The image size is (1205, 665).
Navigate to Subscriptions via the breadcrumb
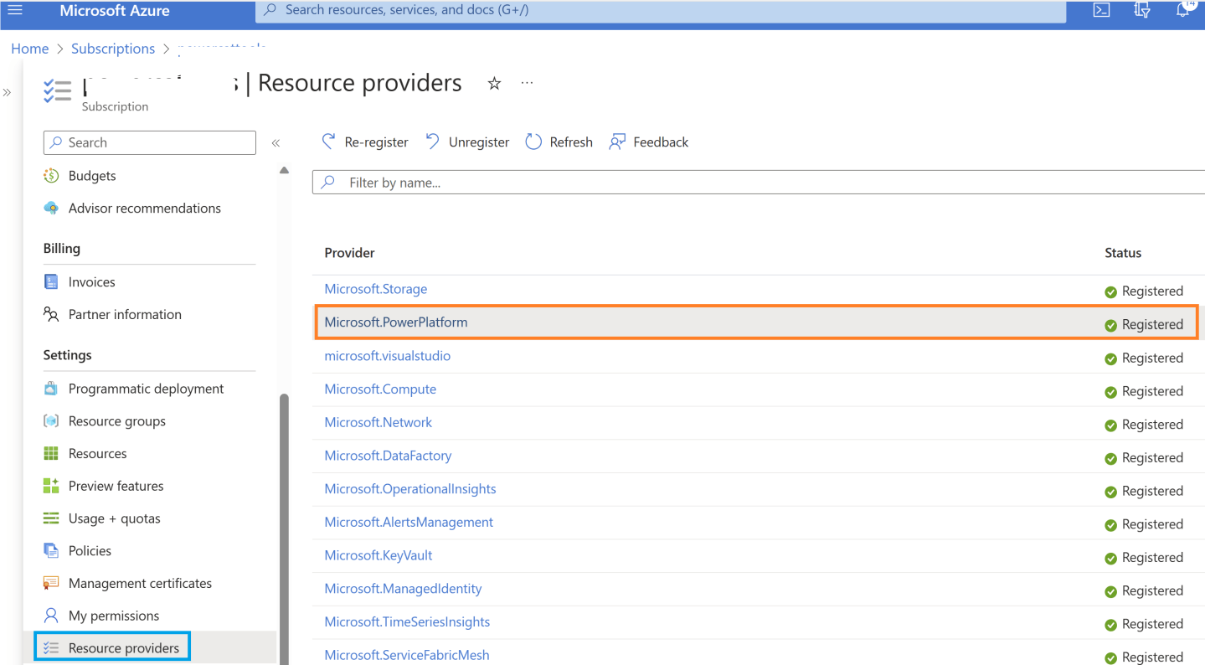112,48
